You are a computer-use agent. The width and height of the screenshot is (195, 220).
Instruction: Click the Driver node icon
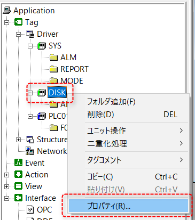pos(30,34)
